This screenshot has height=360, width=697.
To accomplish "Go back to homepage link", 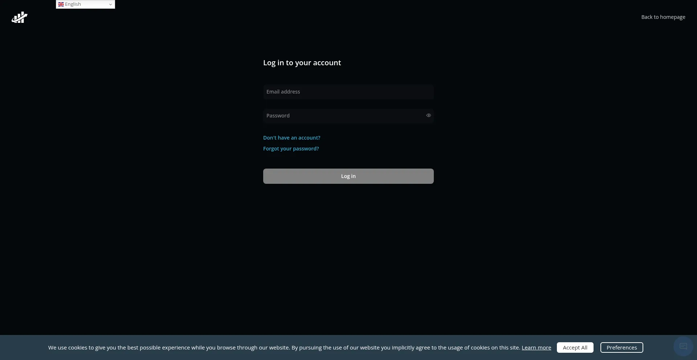I will (x=663, y=17).
